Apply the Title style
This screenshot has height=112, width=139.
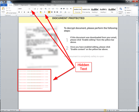[112, 10]
